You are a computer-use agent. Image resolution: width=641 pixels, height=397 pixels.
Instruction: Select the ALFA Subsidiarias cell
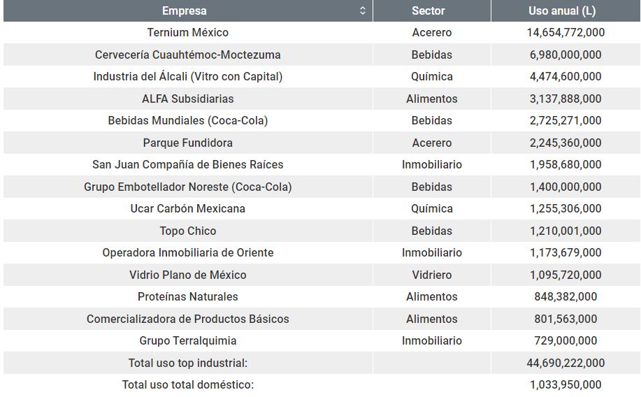pyautogui.click(x=187, y=99)
